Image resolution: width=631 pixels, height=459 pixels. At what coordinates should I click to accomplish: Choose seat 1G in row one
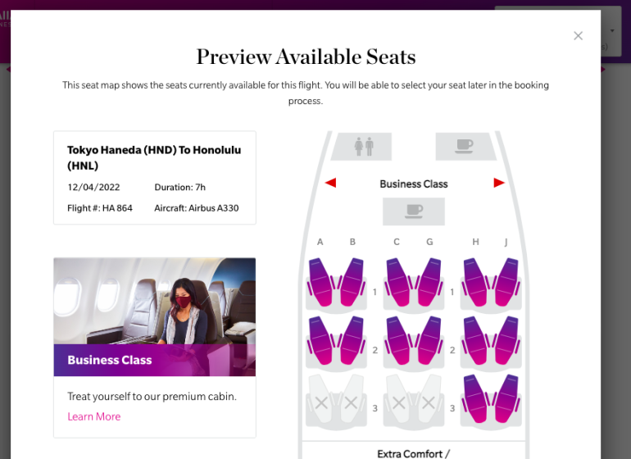point(429,282)
